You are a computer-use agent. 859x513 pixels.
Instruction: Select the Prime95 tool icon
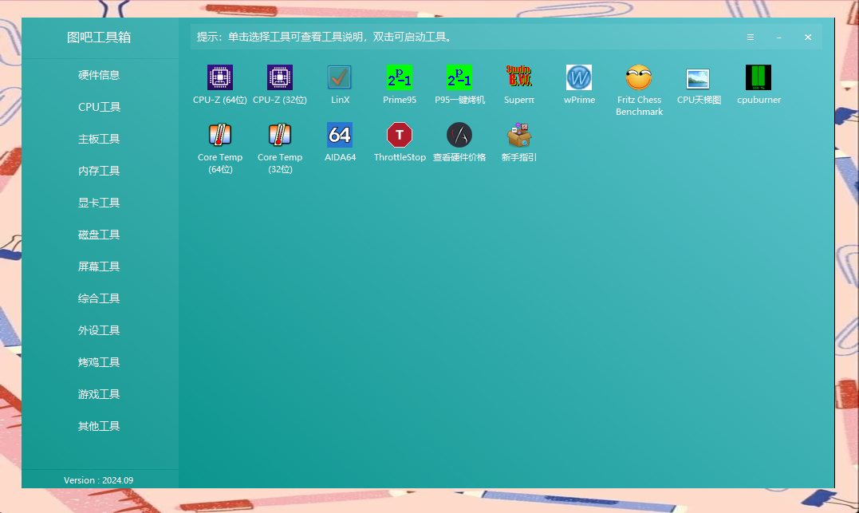pyautogui.click(x=400, y=77)
